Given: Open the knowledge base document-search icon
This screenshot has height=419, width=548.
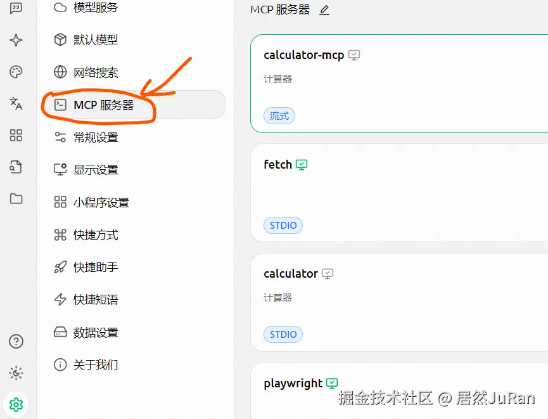Looking at the screenshot, I should [x=16, y=167].
